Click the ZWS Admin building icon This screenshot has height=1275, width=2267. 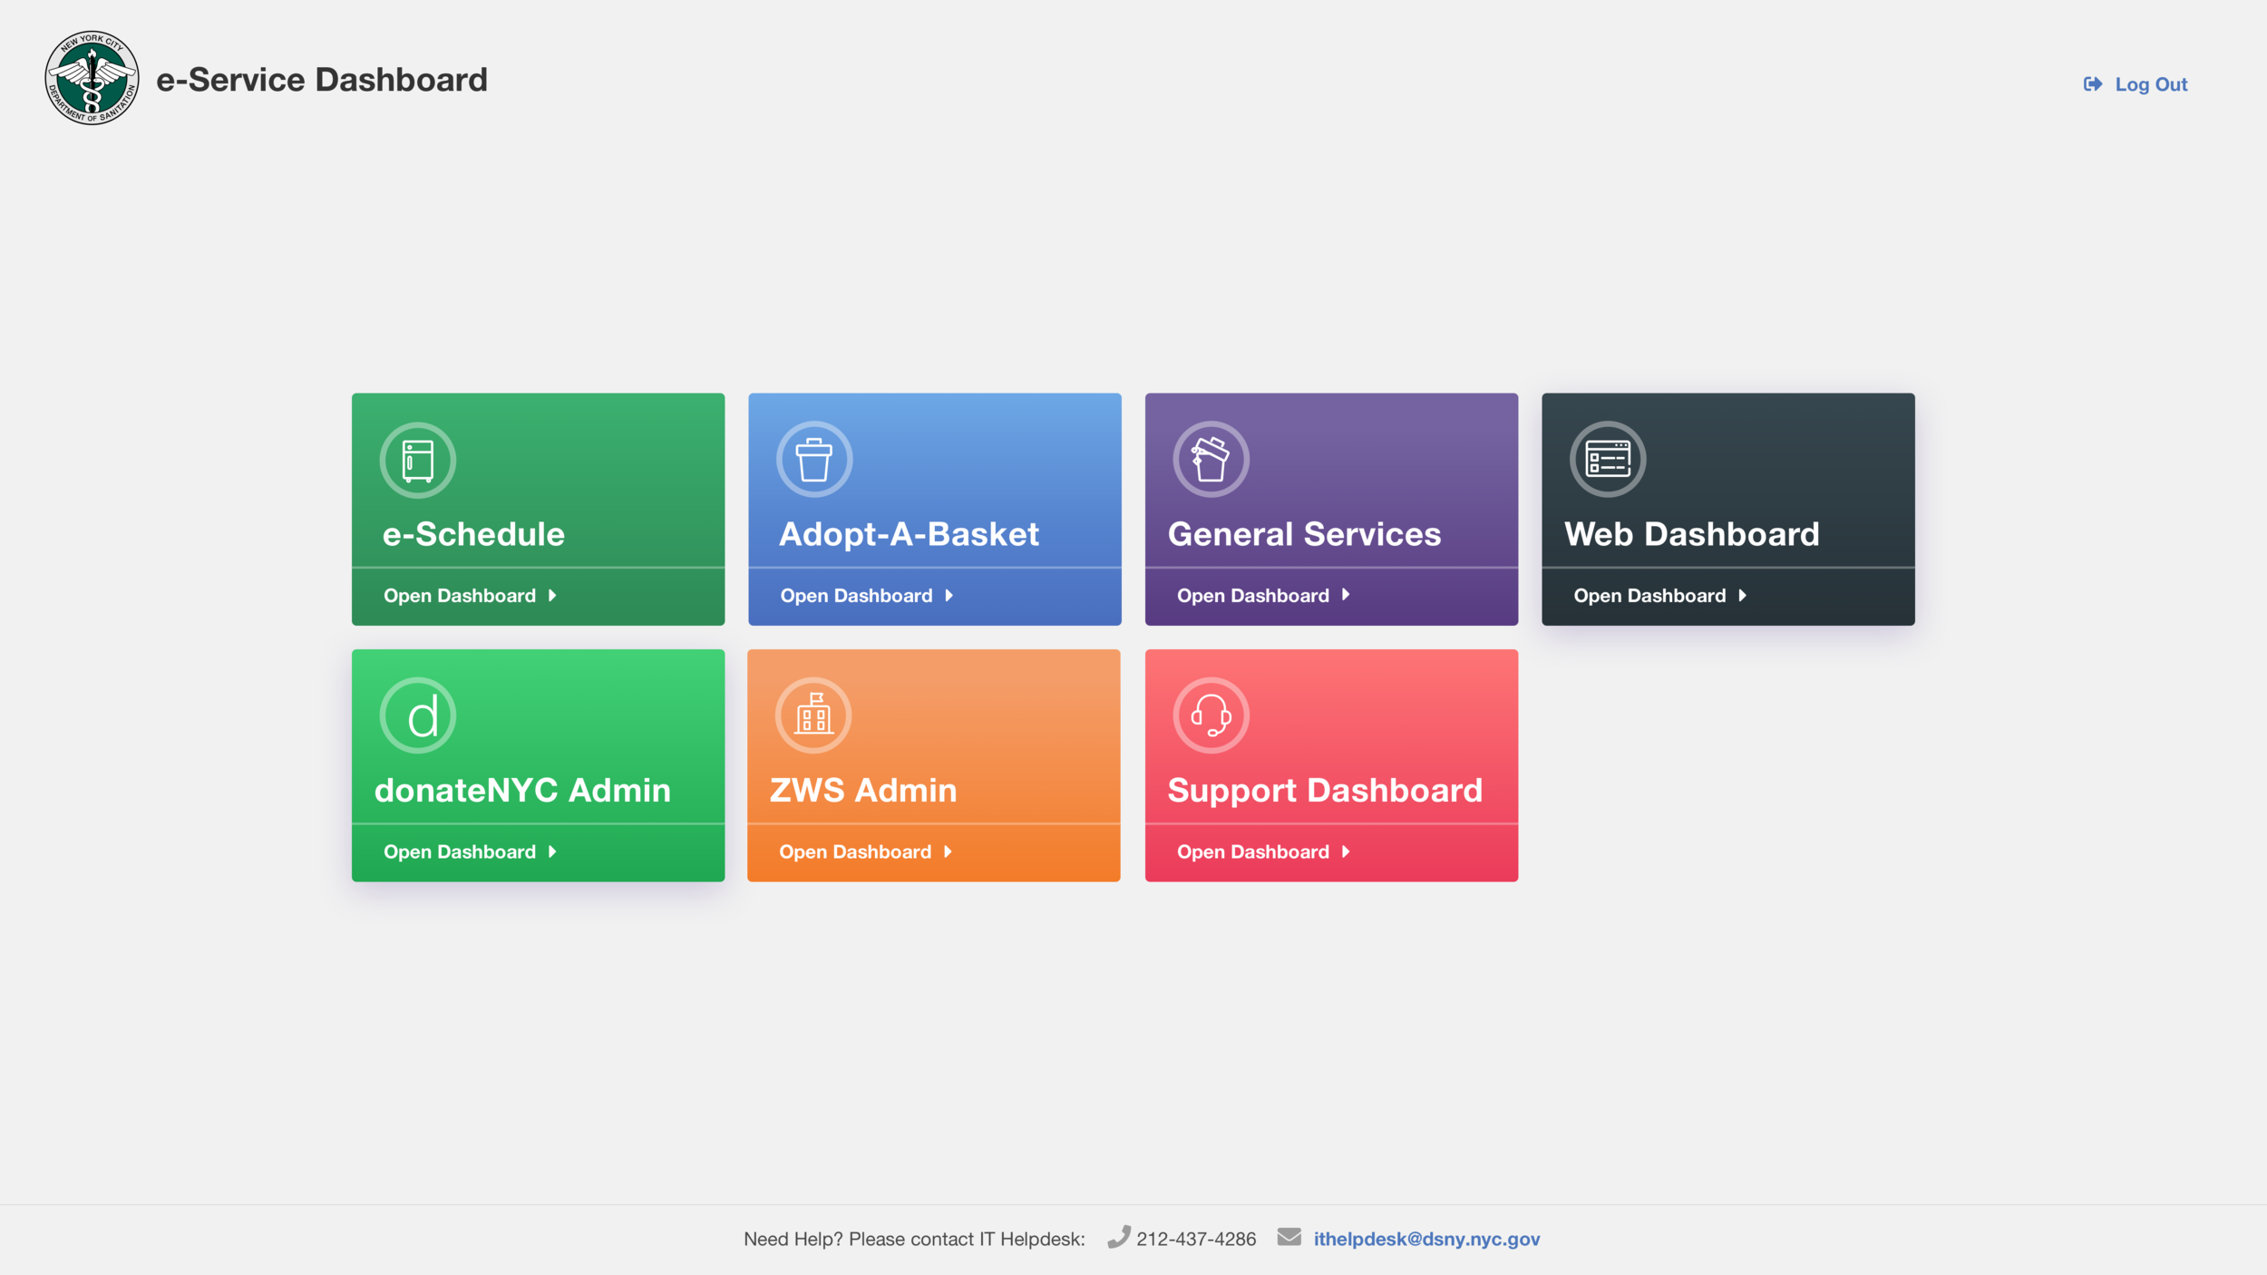coord(813,715)
